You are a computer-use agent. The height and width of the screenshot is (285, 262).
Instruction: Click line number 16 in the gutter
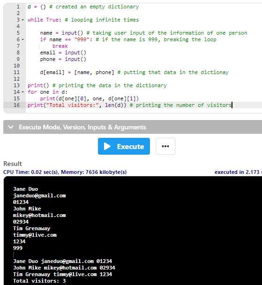pyautogui.click(x=16, y=105)
